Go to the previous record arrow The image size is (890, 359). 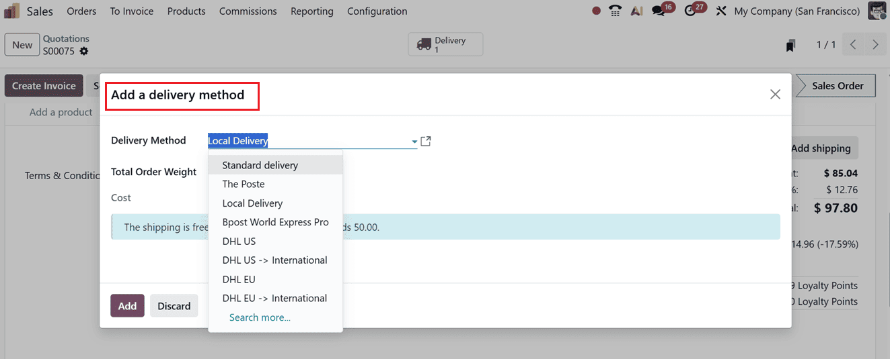[853, 45]
